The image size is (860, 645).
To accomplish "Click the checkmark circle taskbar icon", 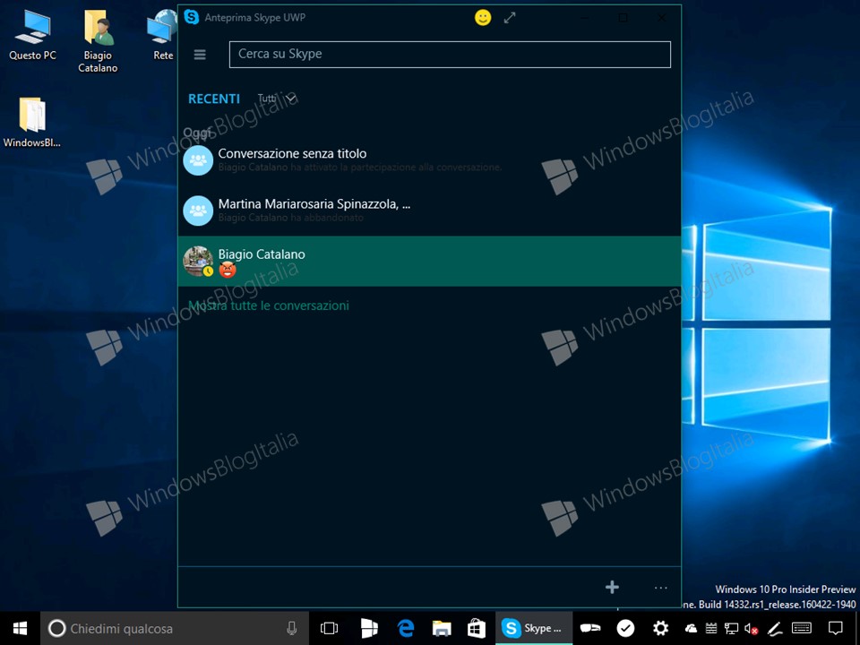I will click(625, 629).
